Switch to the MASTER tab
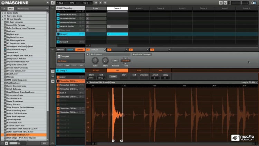Screen dimensions: 259x146 pyautogui.click(x=60, y=50)
